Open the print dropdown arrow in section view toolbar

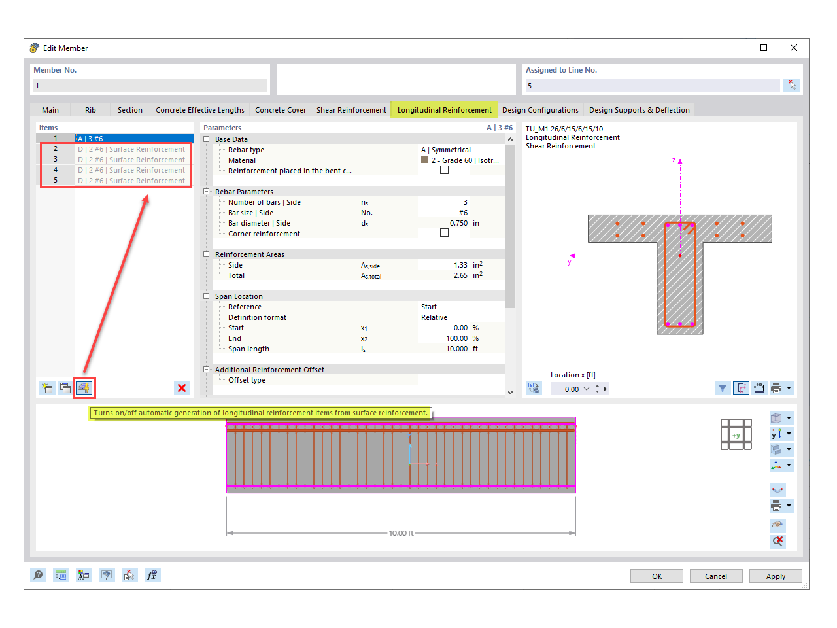coord(789,388)
